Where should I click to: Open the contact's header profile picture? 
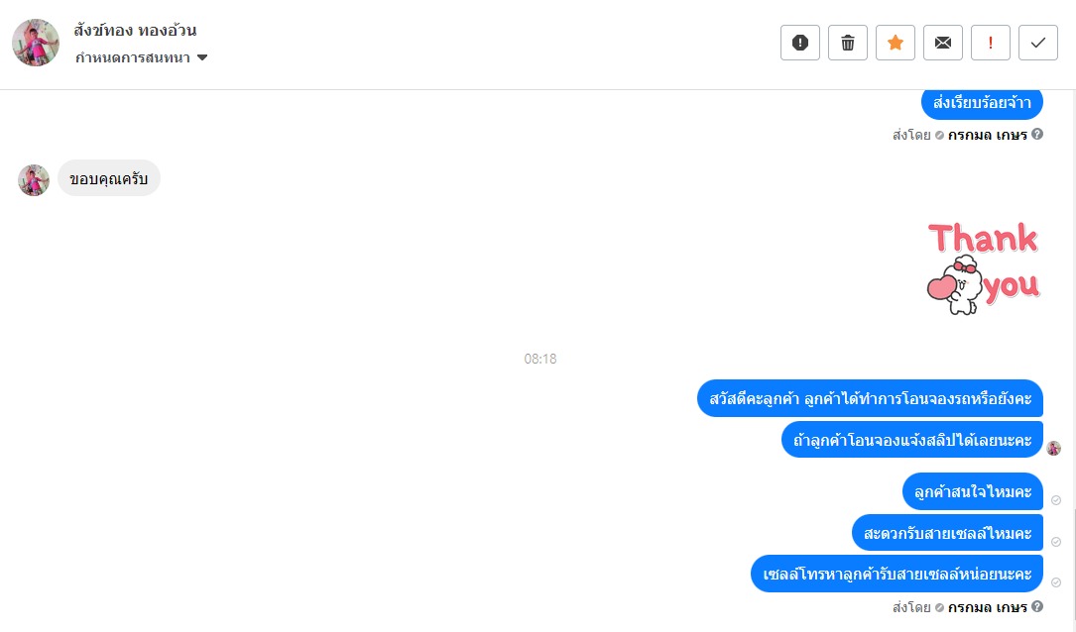(x=36, y=43)
